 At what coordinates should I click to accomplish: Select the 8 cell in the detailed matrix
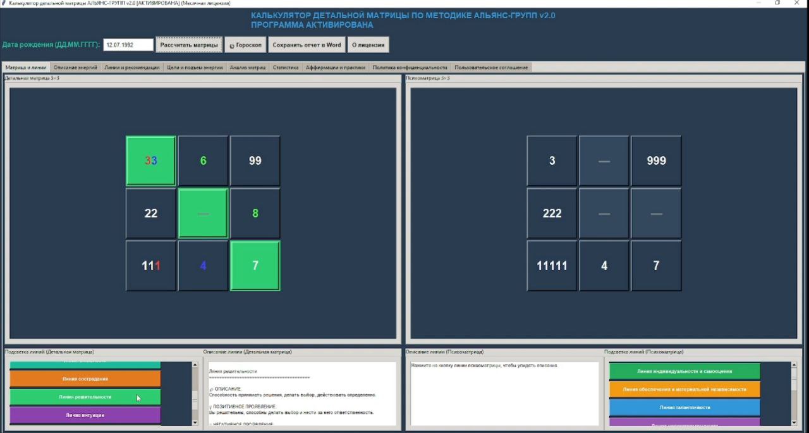[255, 213]
